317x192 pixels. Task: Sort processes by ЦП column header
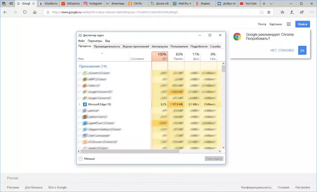[160, 56]
